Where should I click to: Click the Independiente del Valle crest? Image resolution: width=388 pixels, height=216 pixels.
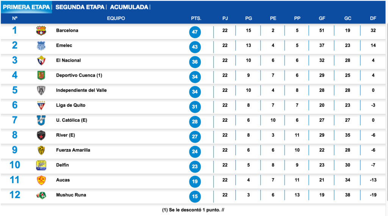pyautogui.click(x=41, y=90)
